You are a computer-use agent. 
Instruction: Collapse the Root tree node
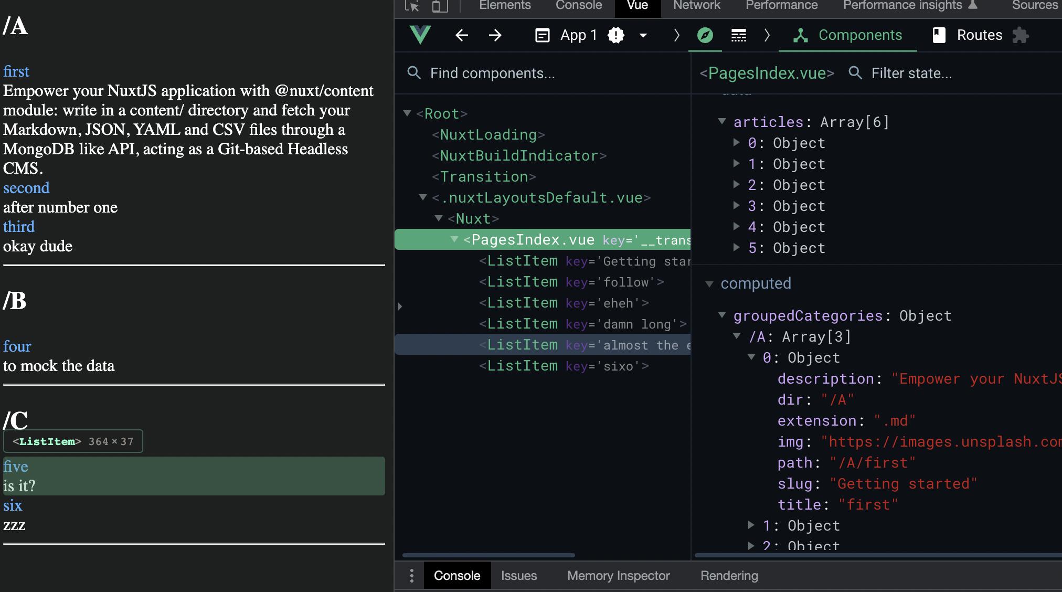[407, 113]
